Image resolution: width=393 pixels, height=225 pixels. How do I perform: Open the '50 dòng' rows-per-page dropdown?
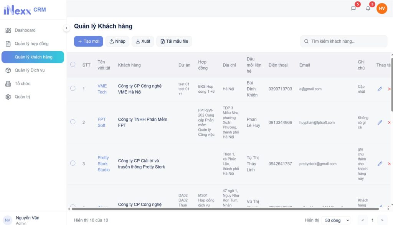pyautogui.click(x=336, y=220)
